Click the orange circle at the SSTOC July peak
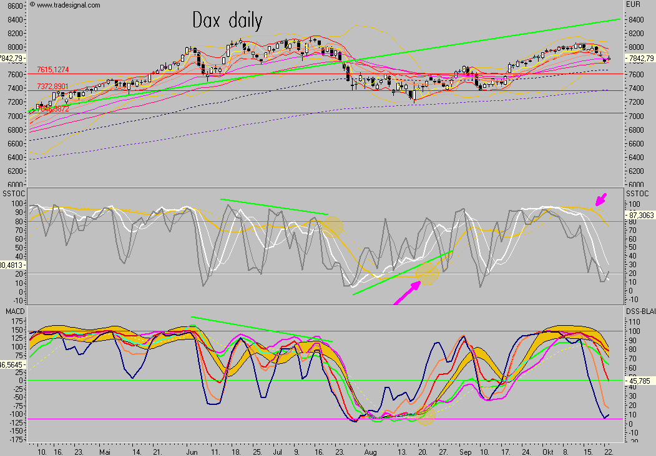 tap(332, 226)
